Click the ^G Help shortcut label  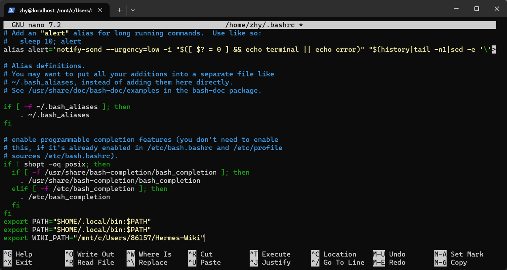point(18,254)
